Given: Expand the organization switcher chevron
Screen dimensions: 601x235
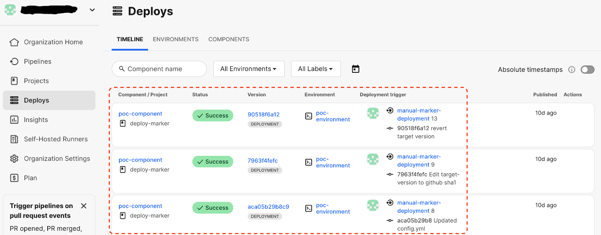Looking at the screenshot, I should point(92,10).
